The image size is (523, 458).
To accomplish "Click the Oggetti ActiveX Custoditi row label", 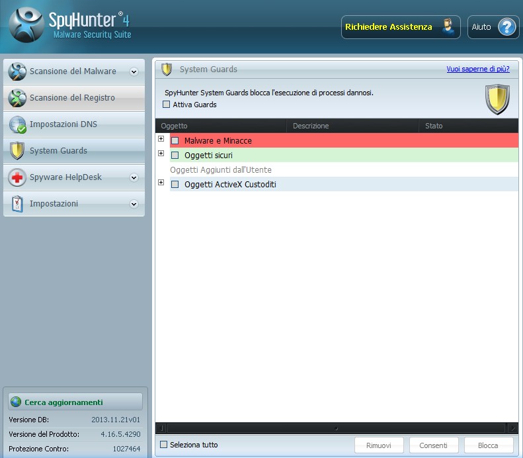I will [x=230, y=184].
